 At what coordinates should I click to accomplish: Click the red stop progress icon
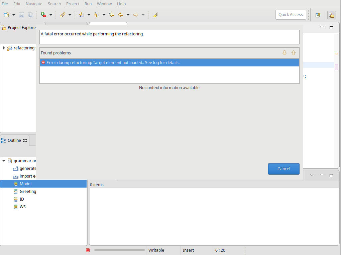(x=88, y=250)
